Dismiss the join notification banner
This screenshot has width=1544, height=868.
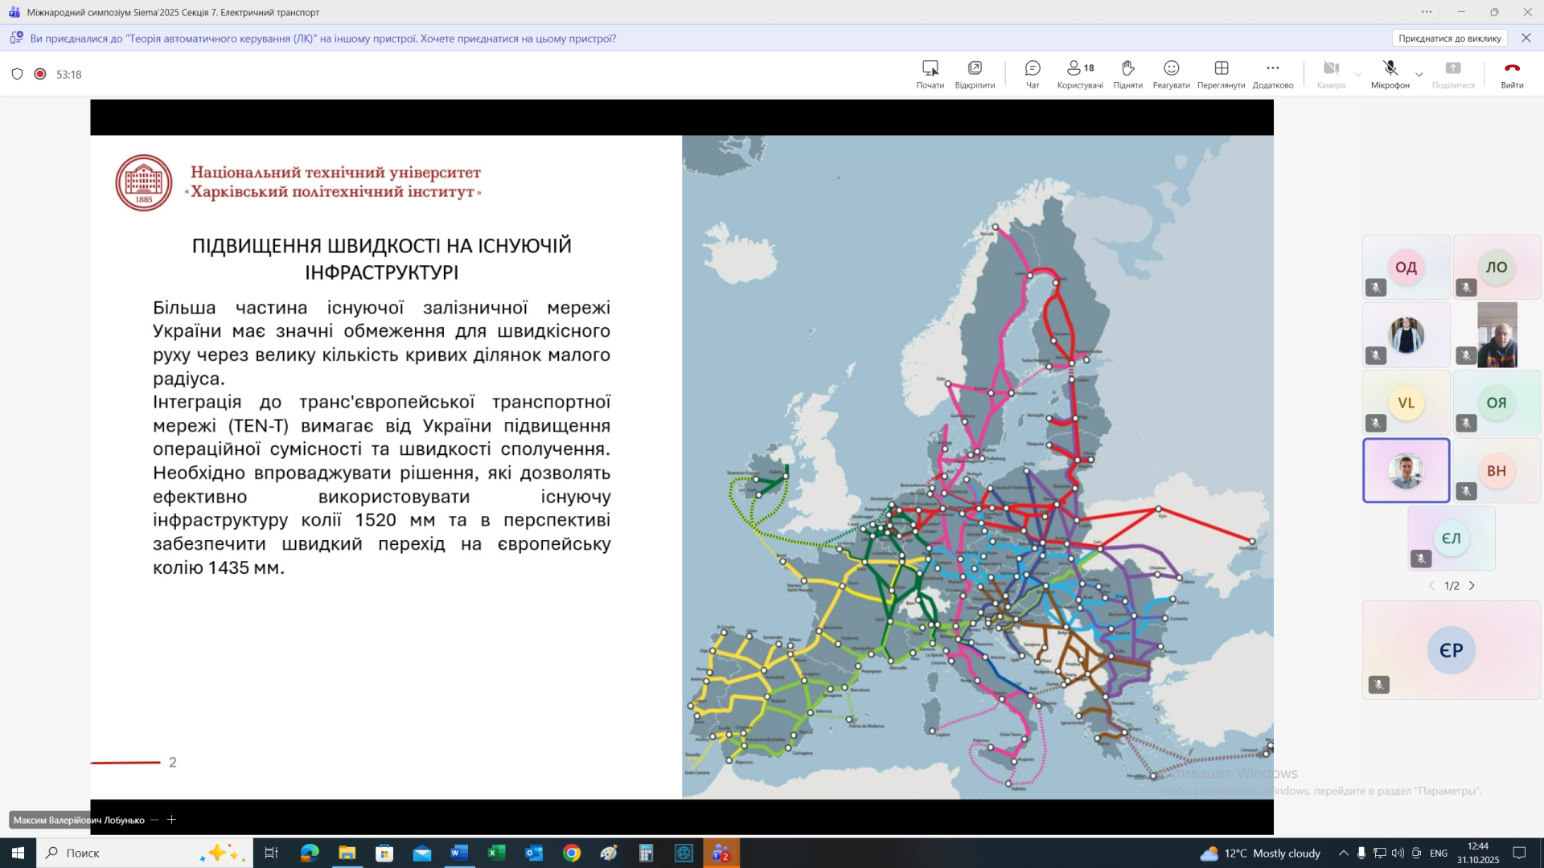(x=1526, y=39)
